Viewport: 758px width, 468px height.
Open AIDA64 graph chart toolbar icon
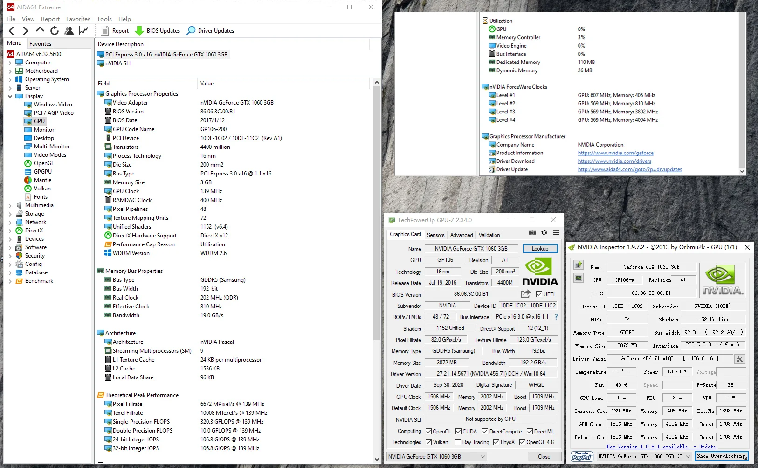83,31
